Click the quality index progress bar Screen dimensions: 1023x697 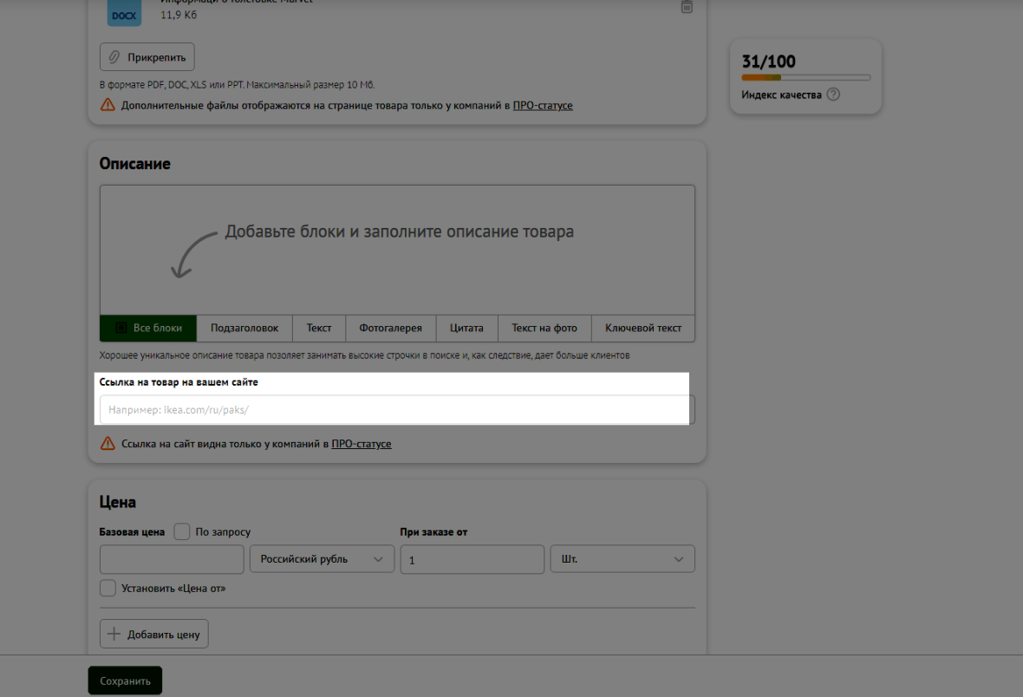click(x=805, y=77)
